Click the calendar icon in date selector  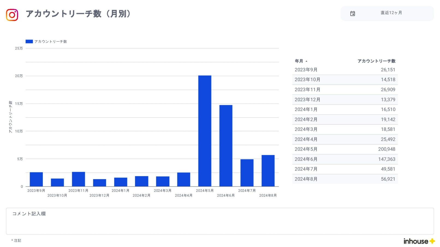click(x=352, y=13)
